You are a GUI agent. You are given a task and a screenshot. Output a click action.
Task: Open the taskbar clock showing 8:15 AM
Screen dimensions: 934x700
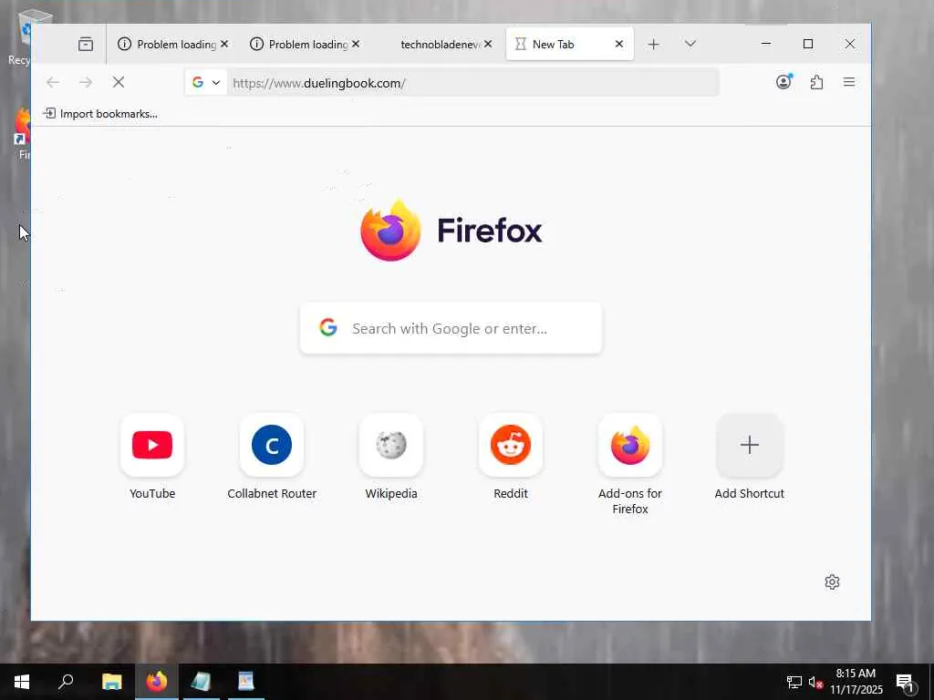[856, 682]
